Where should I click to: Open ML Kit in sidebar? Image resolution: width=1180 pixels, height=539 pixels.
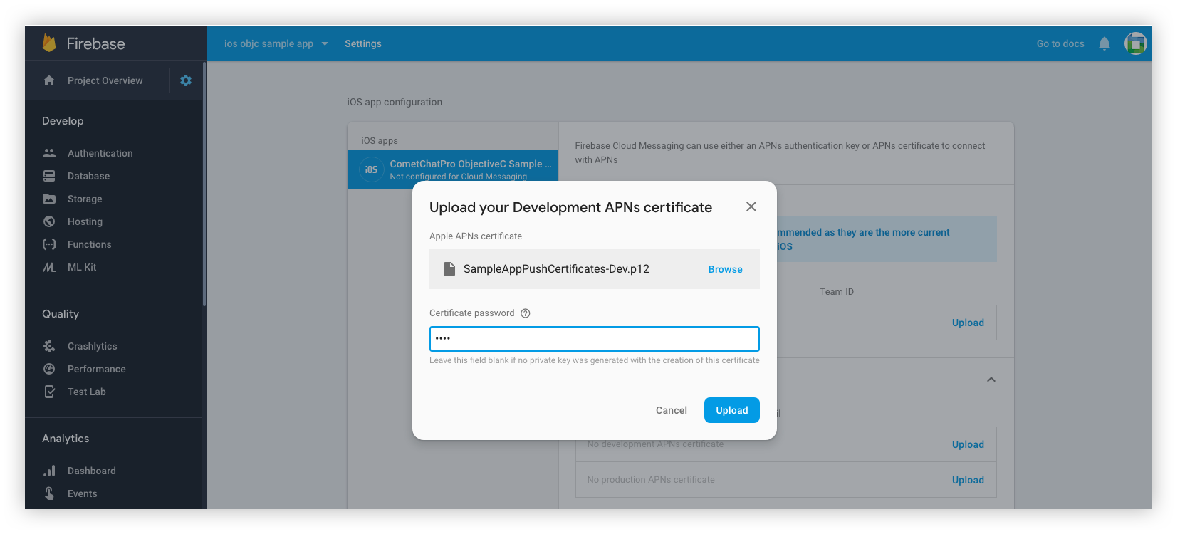[82, 267]
